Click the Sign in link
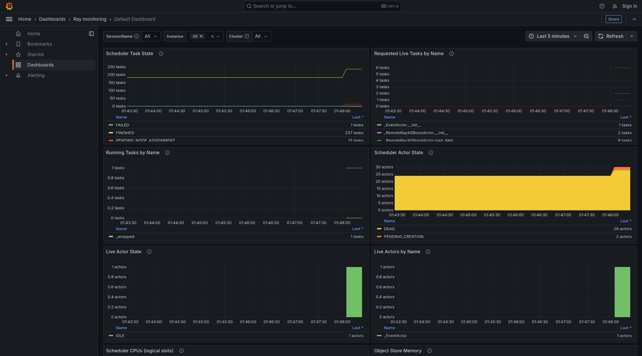 click(x=629, y=6)
